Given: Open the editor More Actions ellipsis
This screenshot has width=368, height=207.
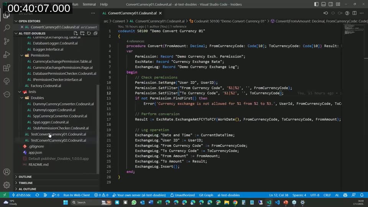Looking at the screenshot, I should click(361, 13).
